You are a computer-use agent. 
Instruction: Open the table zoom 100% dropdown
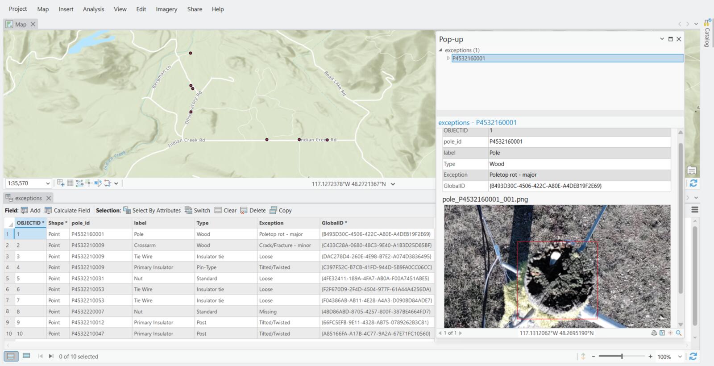680,357
